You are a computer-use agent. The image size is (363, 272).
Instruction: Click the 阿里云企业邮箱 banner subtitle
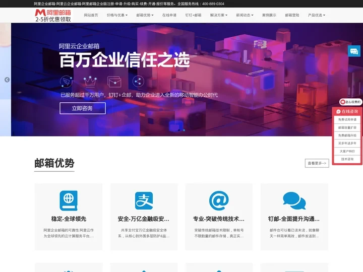79,46
